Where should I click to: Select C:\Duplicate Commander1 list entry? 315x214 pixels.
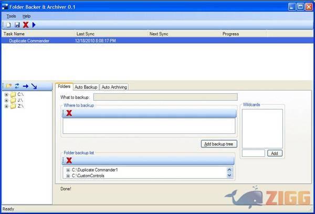[94, 170]
